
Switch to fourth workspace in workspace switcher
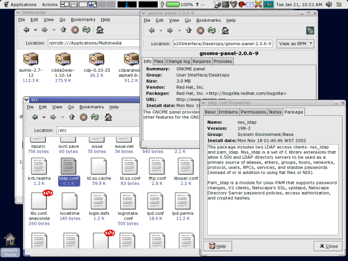click(92, 4)
